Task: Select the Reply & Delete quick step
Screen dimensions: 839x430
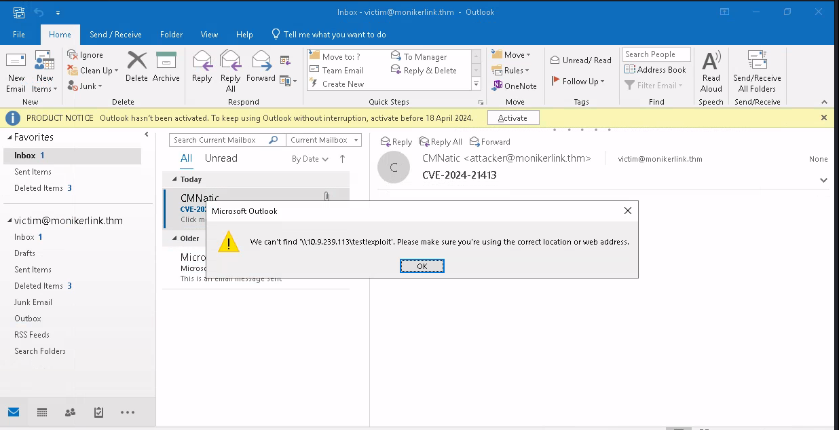Action: tap(424, 70)
